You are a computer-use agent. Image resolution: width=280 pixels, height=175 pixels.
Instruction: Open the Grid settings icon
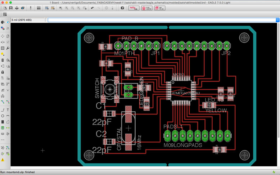(5, 14)
